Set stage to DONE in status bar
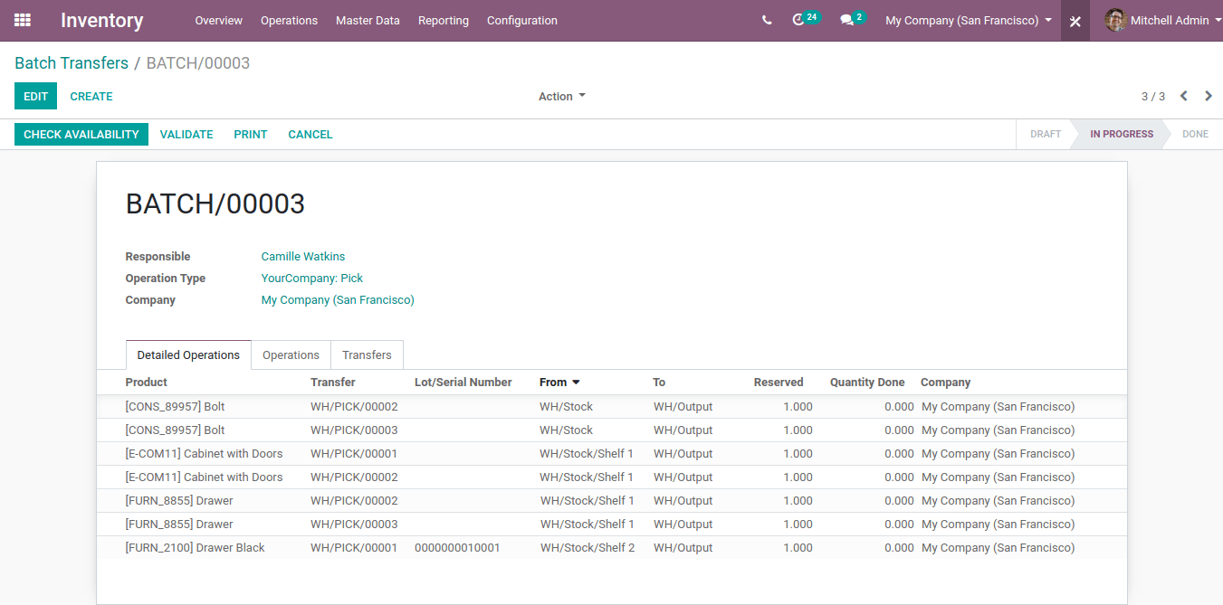Viewport: 1223px width, 605px height. (x=1195, y=134)
